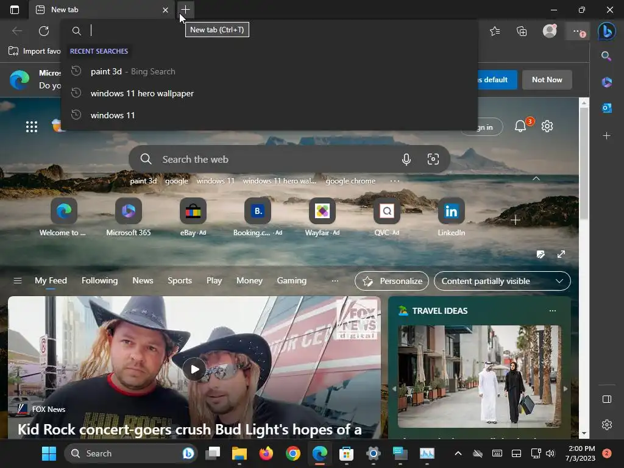Select 'windows 11 hero wallpaper' suggestion
Screen dimensions: 624x468
pos(269,93)
